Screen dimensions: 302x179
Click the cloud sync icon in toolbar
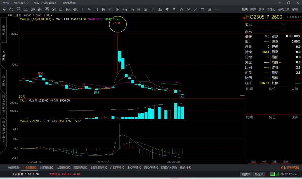click(54, 10)
